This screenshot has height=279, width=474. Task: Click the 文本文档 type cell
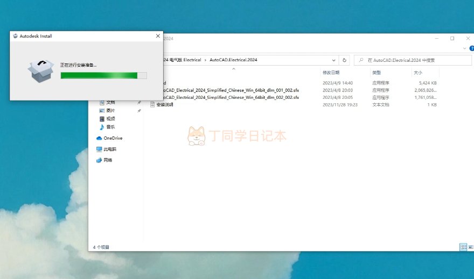(381, 105)
